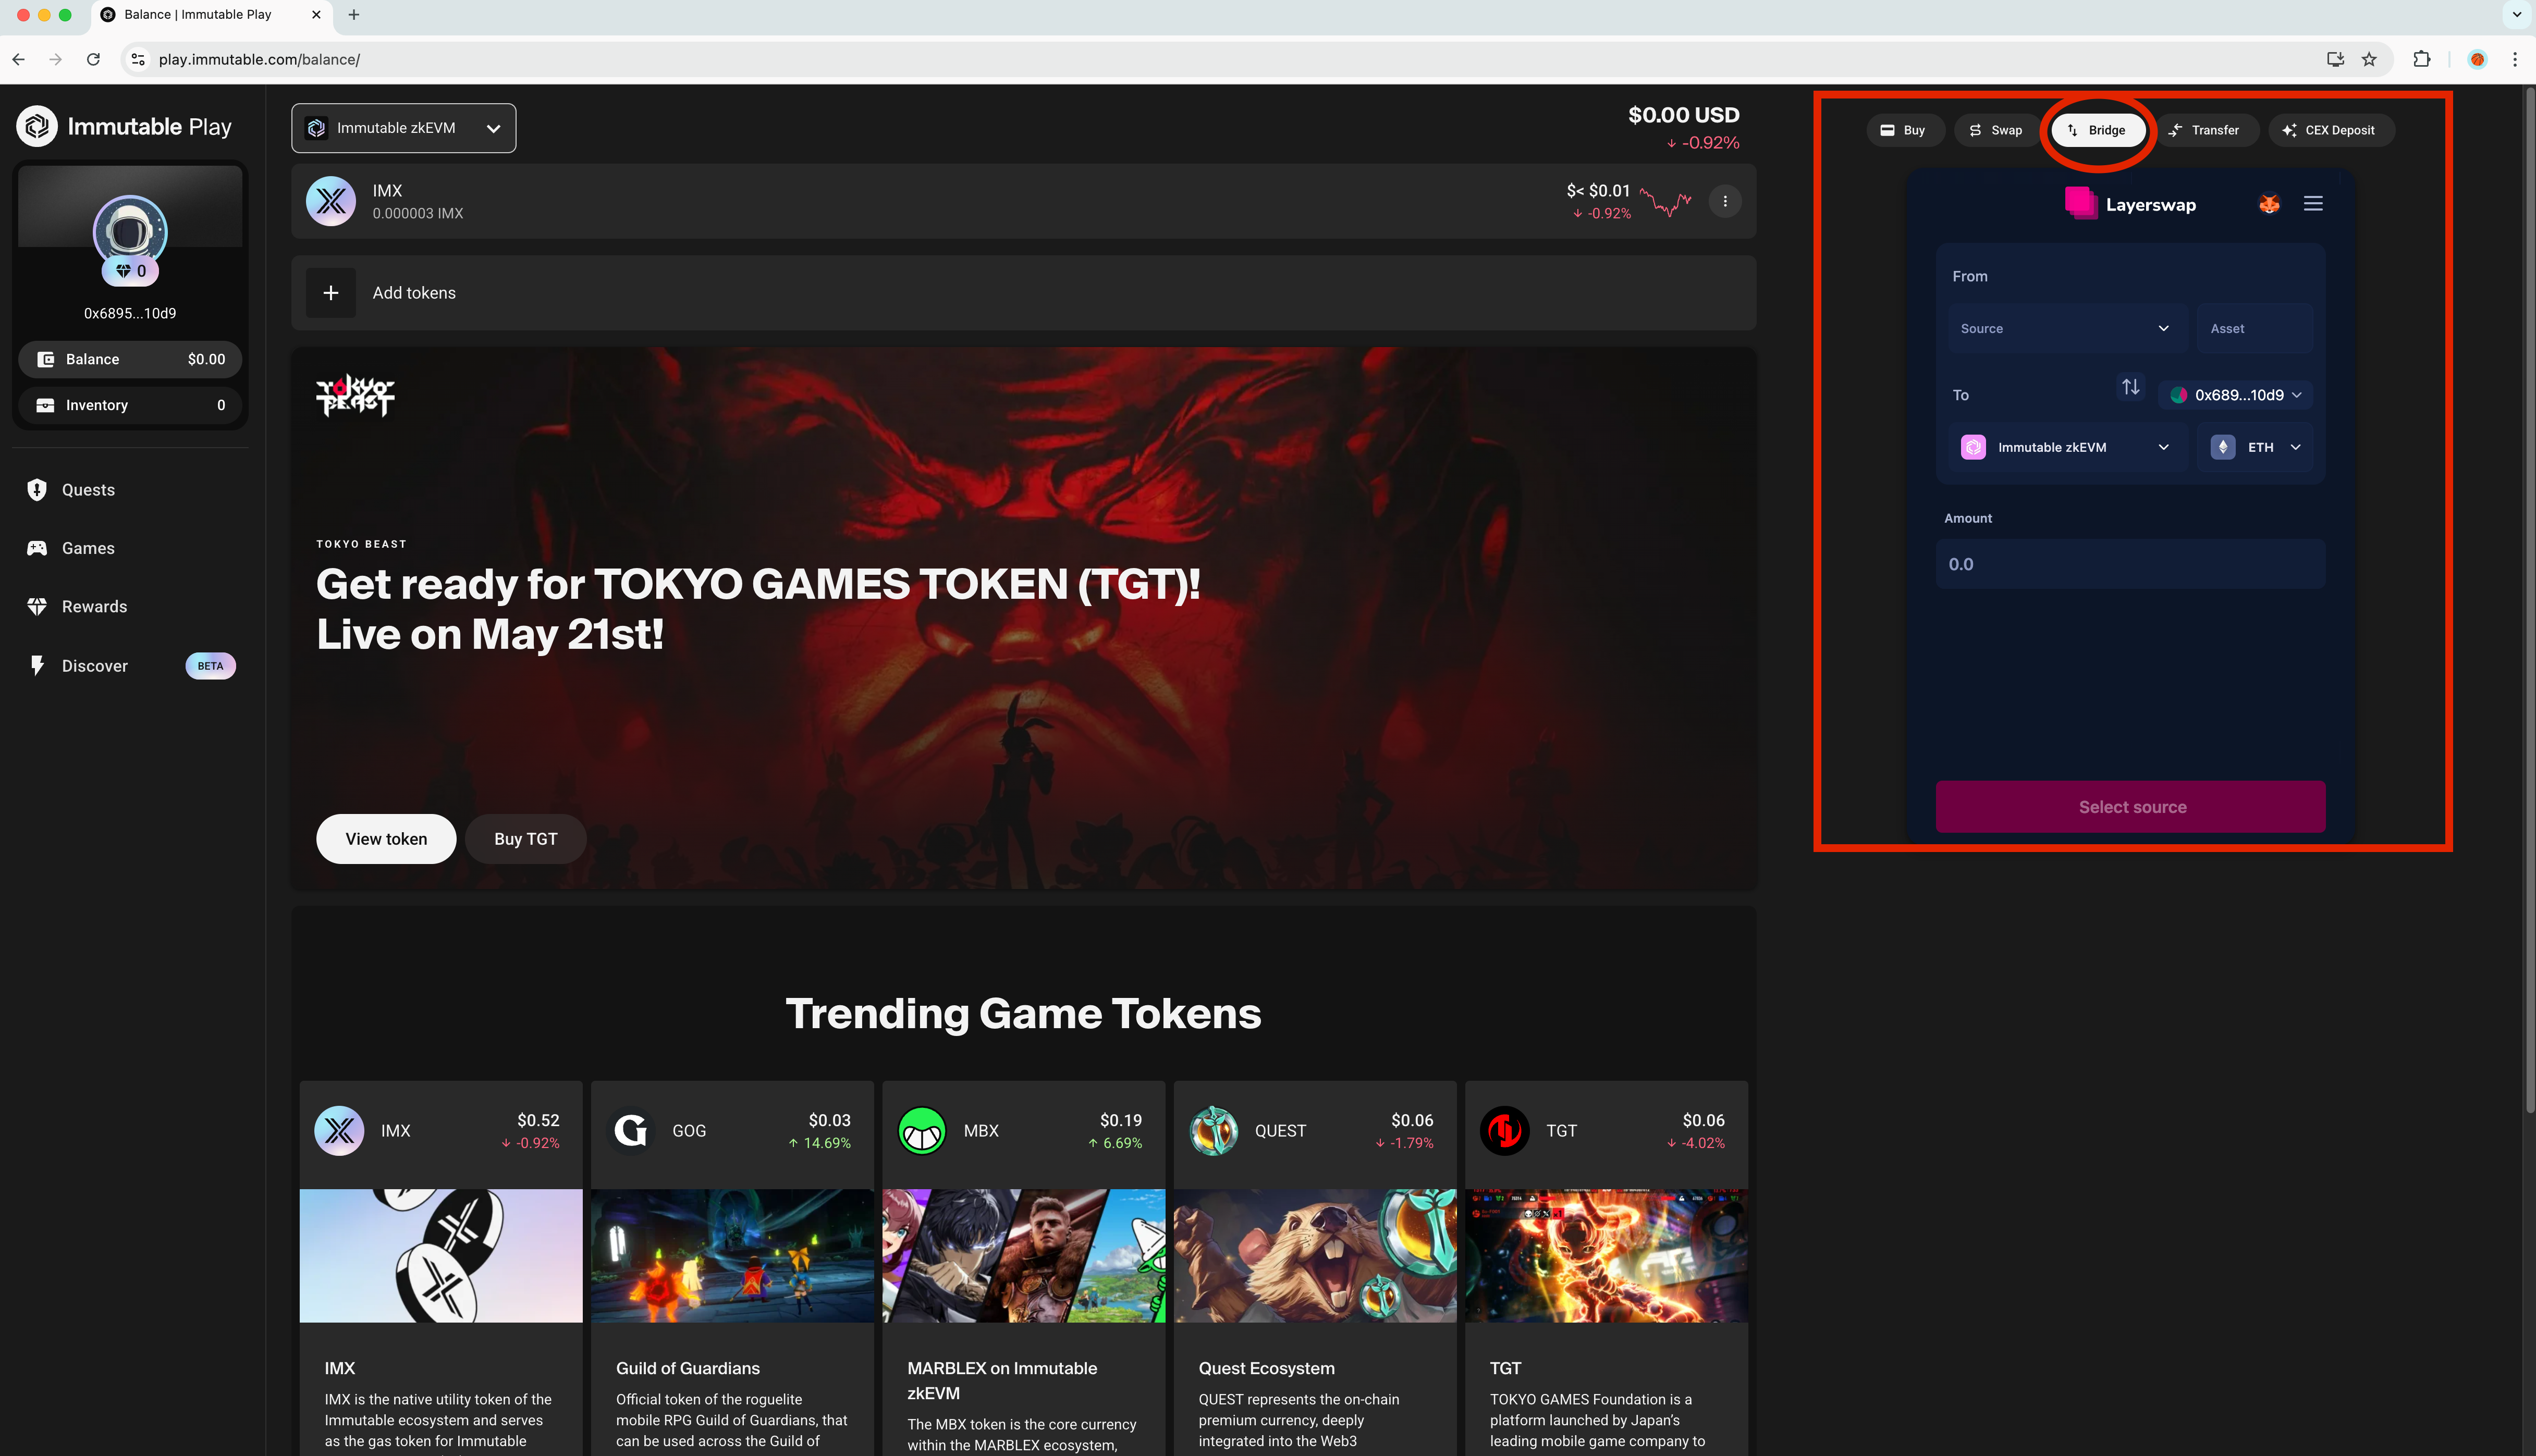
Task: Open the IMX coins thumbnail image
Action: (441, 1256)
